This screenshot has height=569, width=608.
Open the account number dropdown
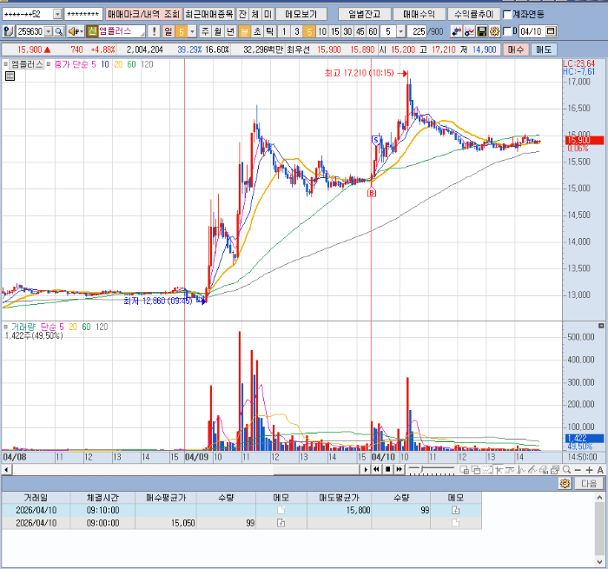tap(57, 15)
